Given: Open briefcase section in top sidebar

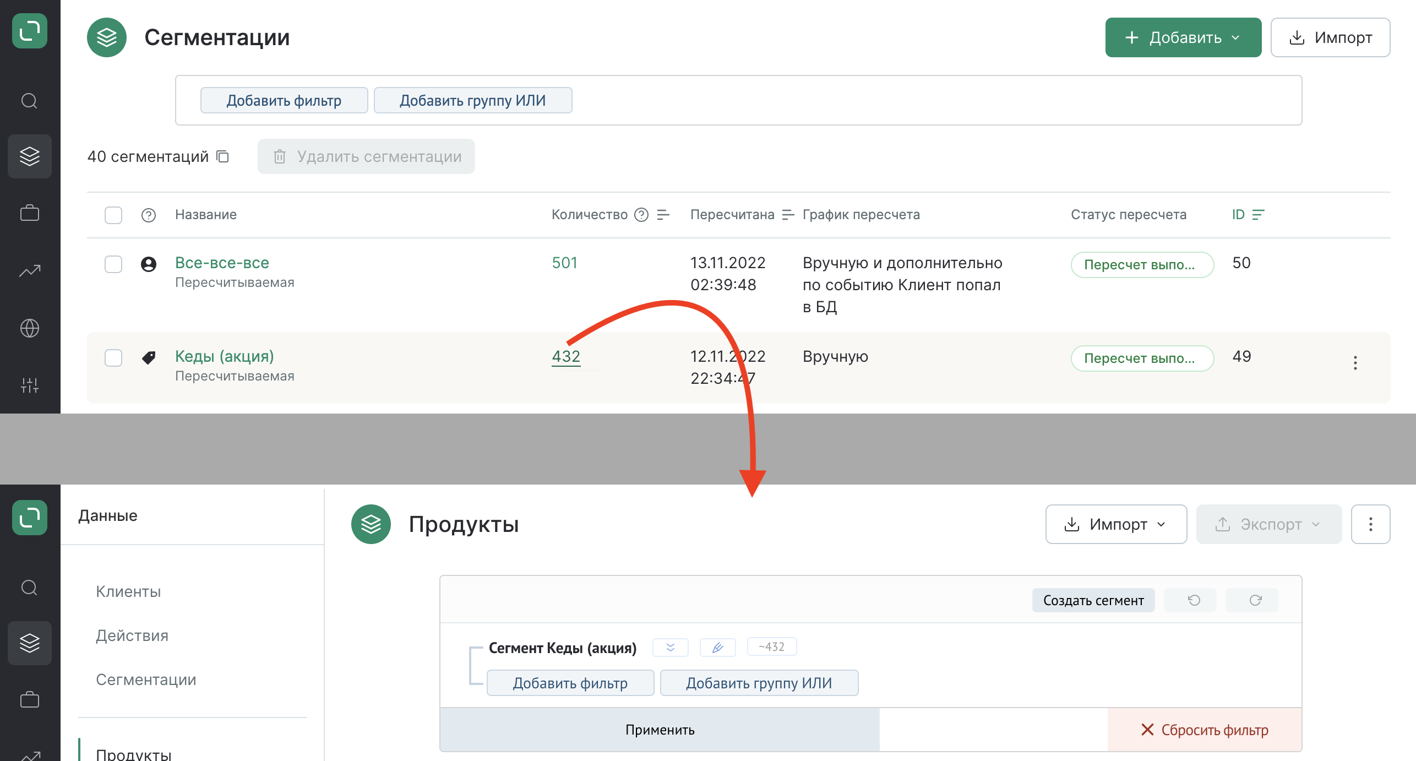Looking at the screenshot, I should click(30, 213).
